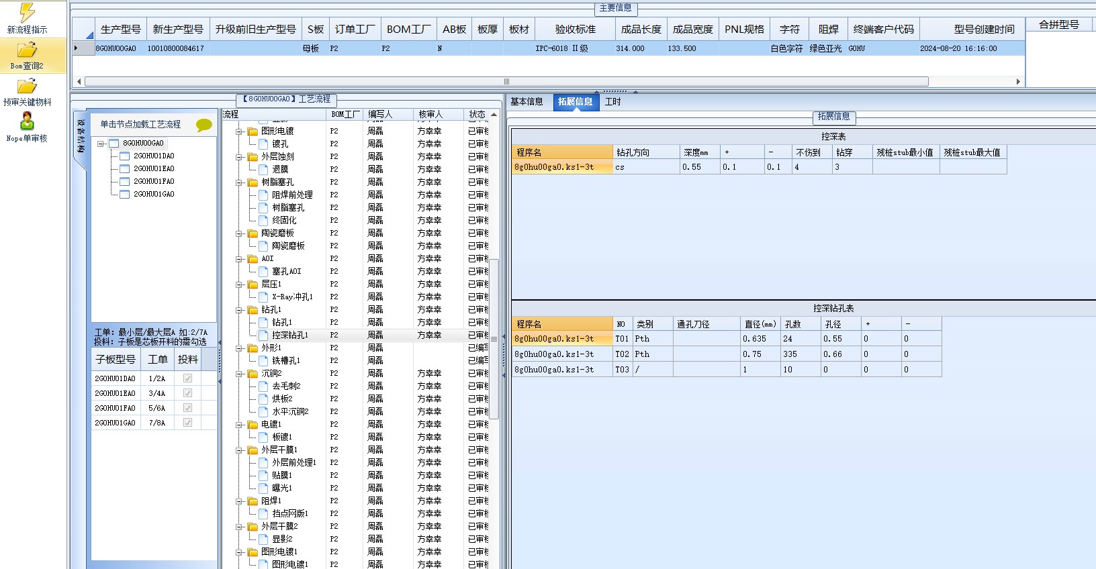Collapse the 外层干膜1 process node
Viewport: 1096px width, 569px height.
click(x=238, y=450)
